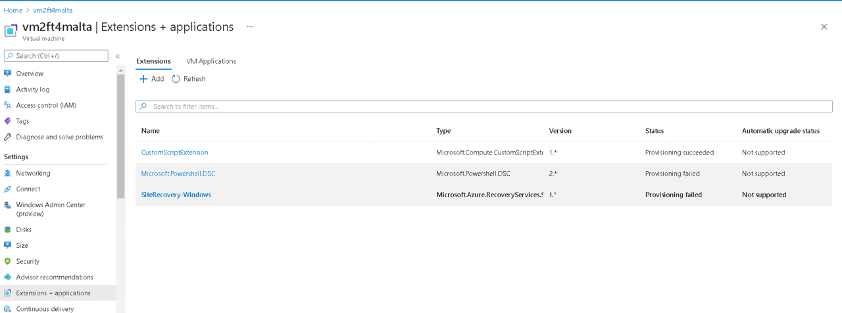Click the virtual machine icon beside the title
Viewport: 842px width, 313px height.
point(11,31)
